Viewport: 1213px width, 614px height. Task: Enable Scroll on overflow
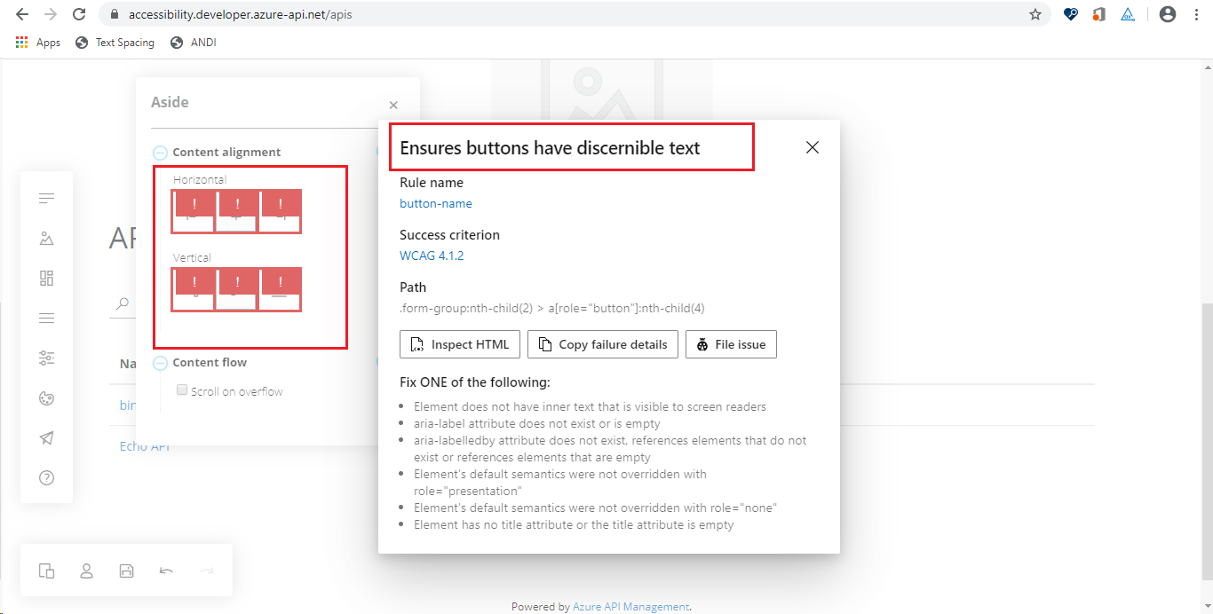point(181,390)
